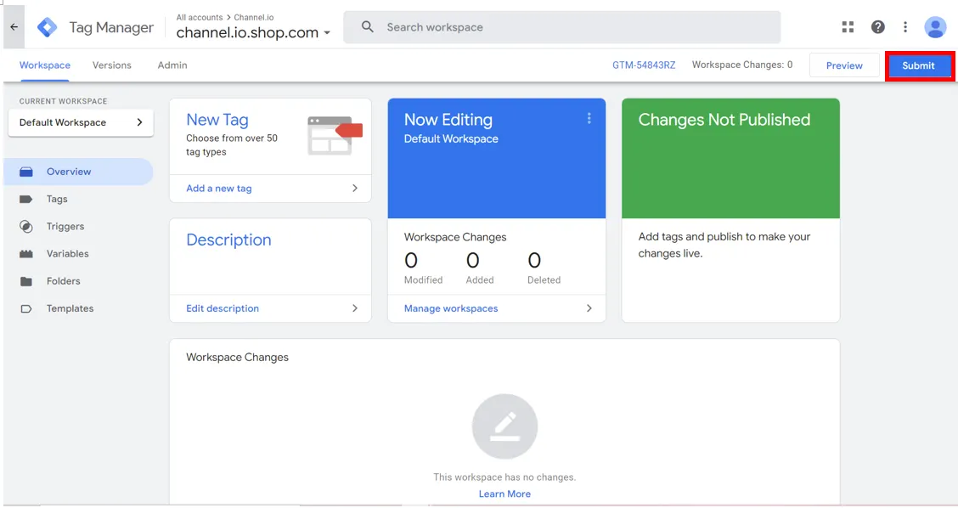Screen dimensions: 958x508
Task: Expand the channel.io.shop.com container dropdown
Action: tap(327, 34)
